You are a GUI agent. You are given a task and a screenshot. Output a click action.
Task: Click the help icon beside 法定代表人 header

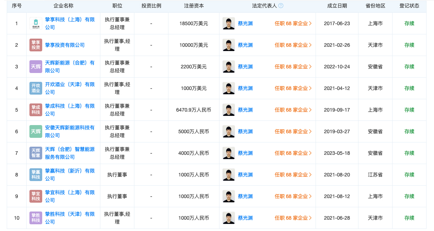281,6
